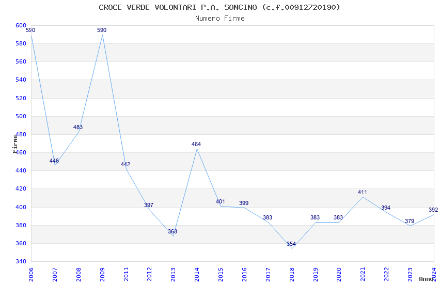The height and width of the screenshot is (284, 439).
Task: Select the 394 data label for 2022
Action: point(386,208)
